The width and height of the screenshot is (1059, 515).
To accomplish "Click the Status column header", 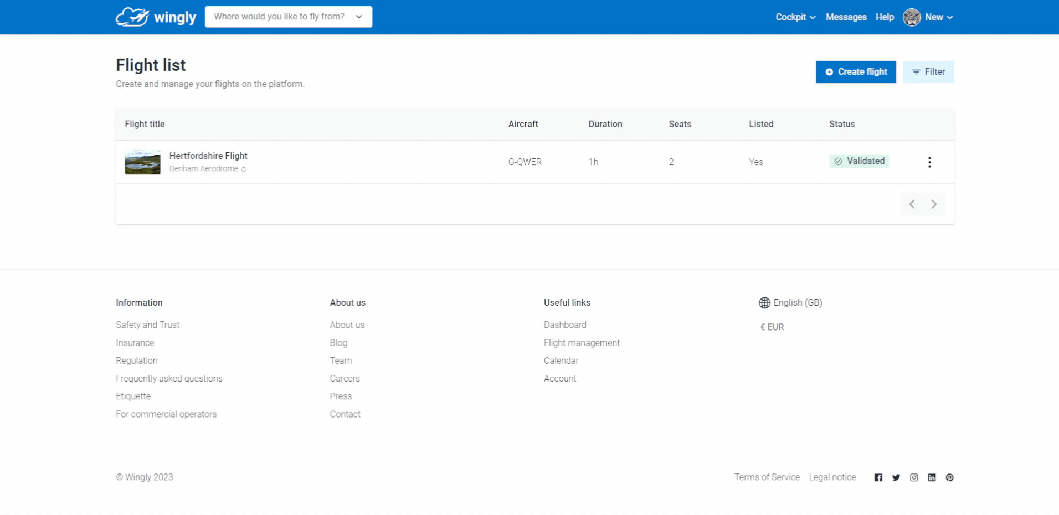I will (842, 124).
